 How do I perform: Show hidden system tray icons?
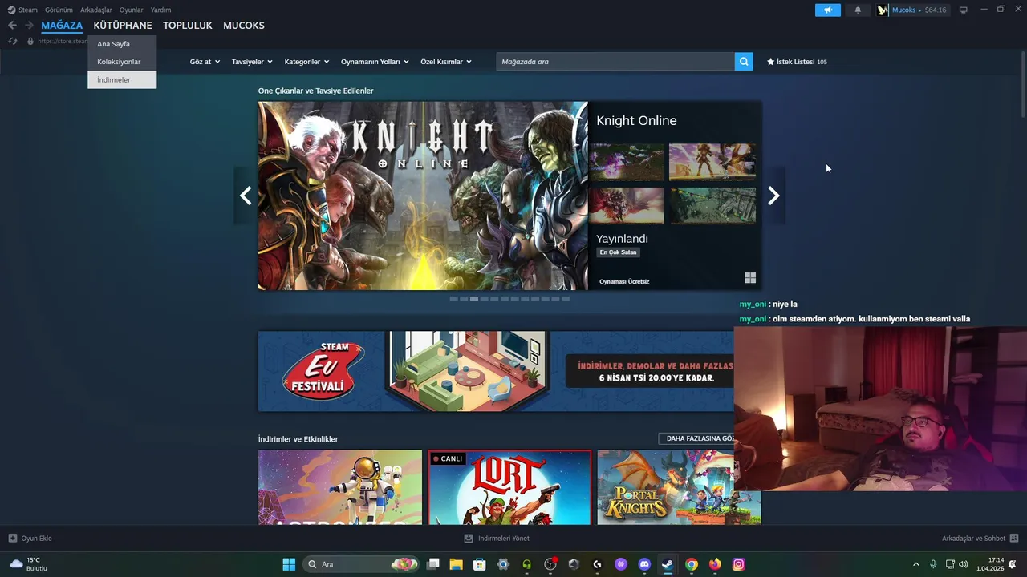coord(916,564)
